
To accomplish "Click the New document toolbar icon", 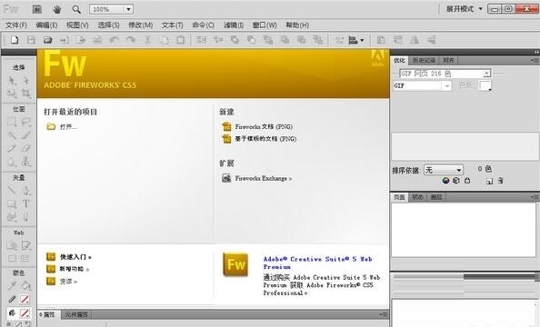I will point(15,40).
